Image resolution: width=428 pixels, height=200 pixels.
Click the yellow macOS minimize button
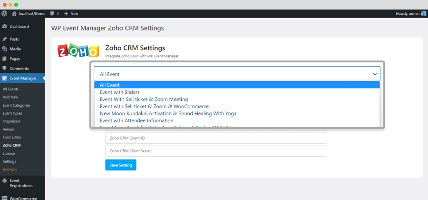point(10,5)
